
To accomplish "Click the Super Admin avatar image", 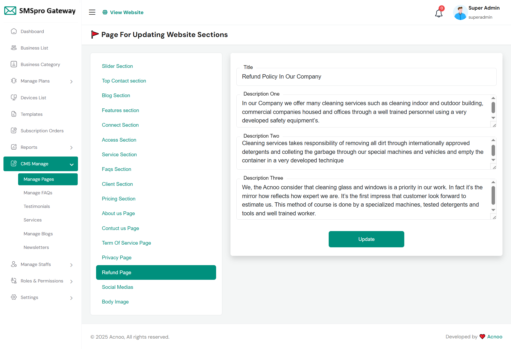I will coord(460,13).
